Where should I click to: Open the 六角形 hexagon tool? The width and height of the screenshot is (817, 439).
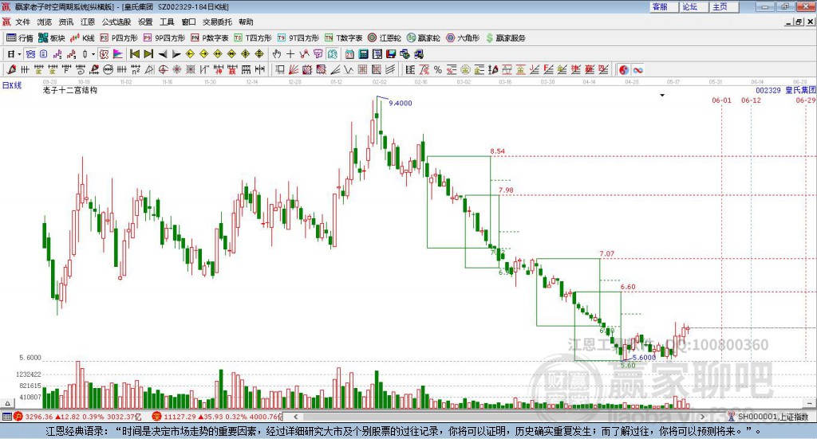[x=463, y=38]
